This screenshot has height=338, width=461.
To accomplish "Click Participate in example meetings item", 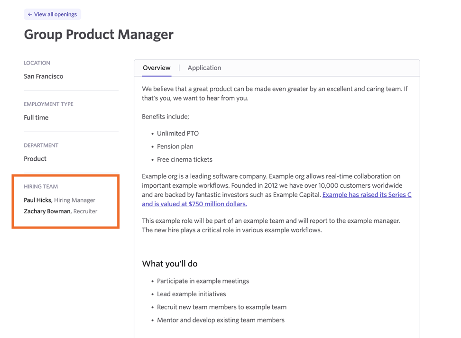I will 203,281.
